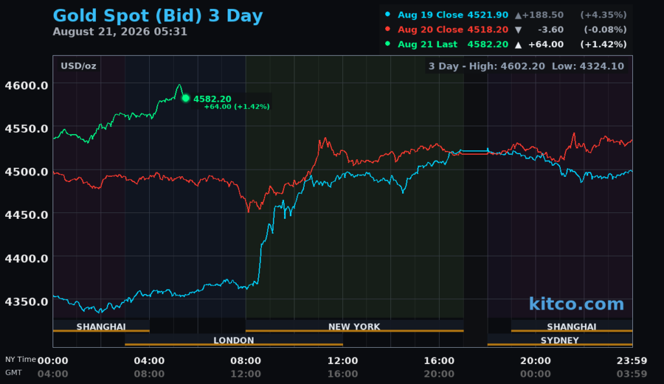The height and width of the screenshot is (384, 664).
Task: Click the USD/oz unit label
Action: point(78,66)
